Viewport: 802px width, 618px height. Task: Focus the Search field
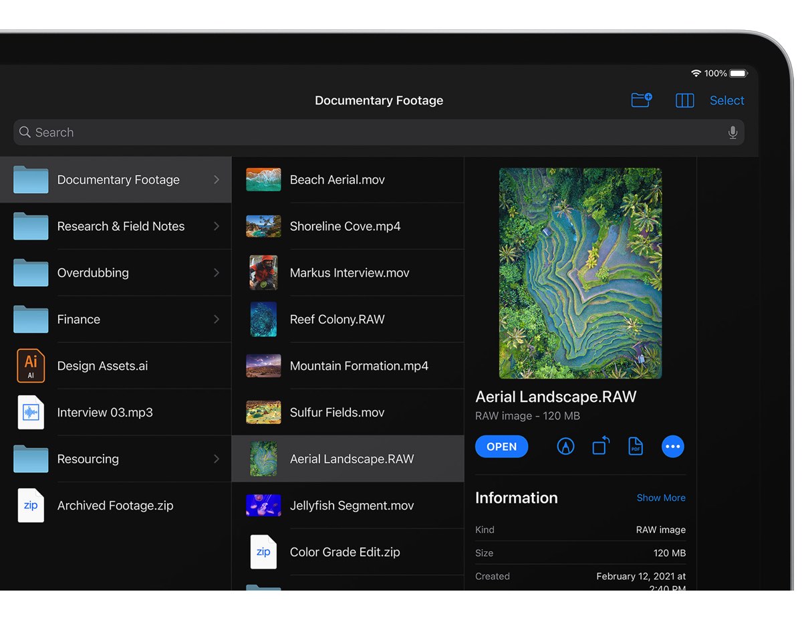(x=378, y=132)
